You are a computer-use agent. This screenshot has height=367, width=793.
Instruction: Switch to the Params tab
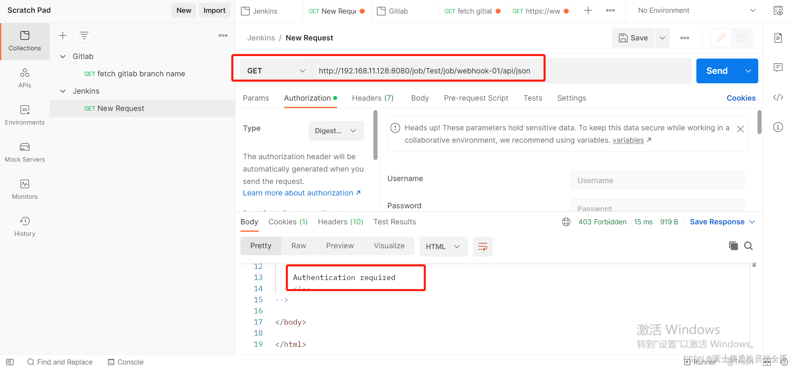click(256, 98)
